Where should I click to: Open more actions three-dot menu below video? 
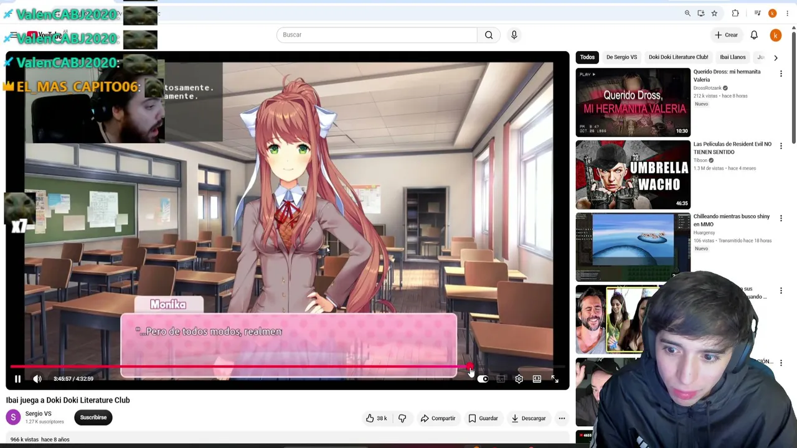click(x=562, y=418)
